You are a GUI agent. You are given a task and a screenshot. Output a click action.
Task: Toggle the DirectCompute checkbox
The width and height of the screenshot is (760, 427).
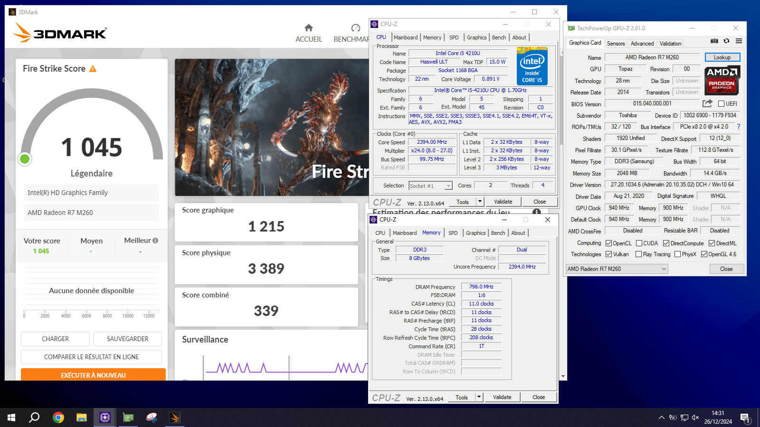[666, 243]
